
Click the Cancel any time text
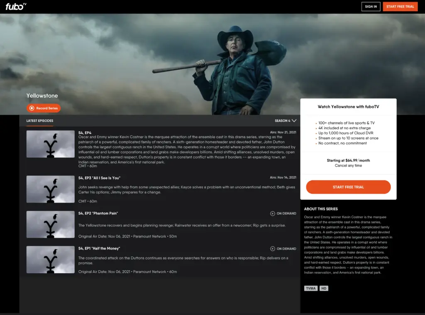click(x=348, y=166)
